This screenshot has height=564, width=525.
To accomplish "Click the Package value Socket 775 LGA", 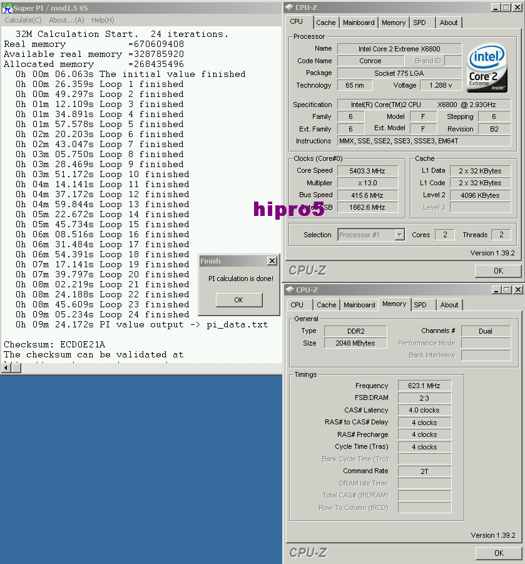I will point(399,73).
